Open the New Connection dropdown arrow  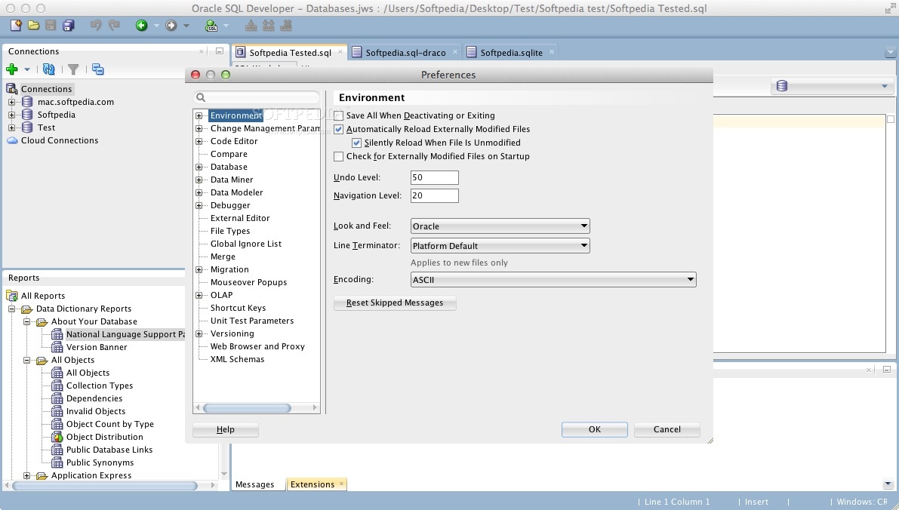pyautogui.click(x=26, y=69)
